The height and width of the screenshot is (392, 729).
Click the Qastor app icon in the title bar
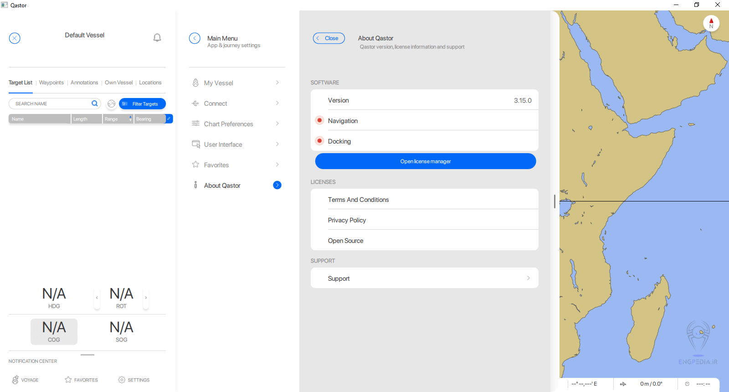(5, 5)
